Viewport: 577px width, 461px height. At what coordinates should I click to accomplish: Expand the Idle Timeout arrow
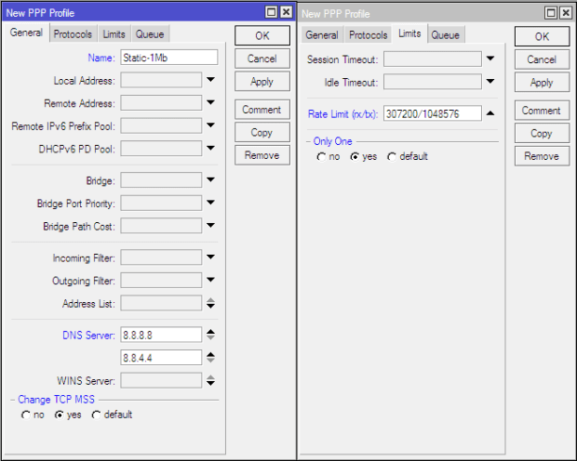click(x=490, y=81)
